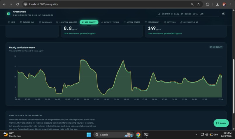Click the scrollbar down arrow
The image size is (235, 139).
pos(233,129)
